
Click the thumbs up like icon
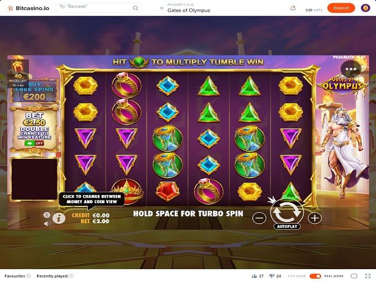254,276
